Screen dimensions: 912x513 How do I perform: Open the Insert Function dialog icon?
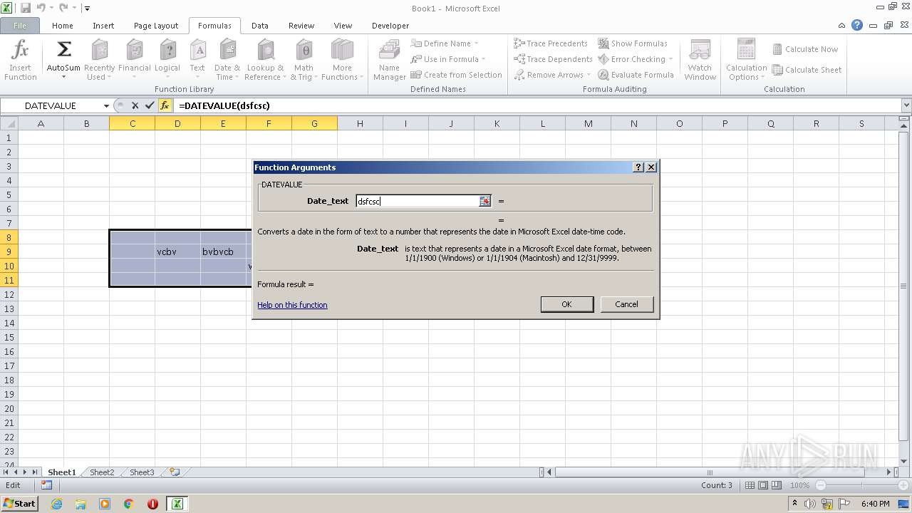pos(21,61)
